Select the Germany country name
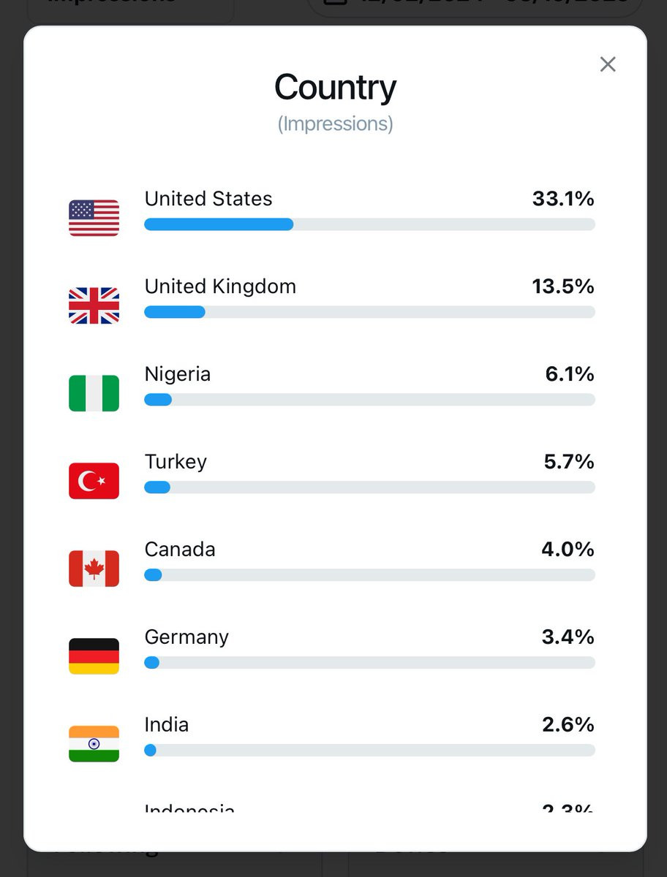 pos(186,637)
